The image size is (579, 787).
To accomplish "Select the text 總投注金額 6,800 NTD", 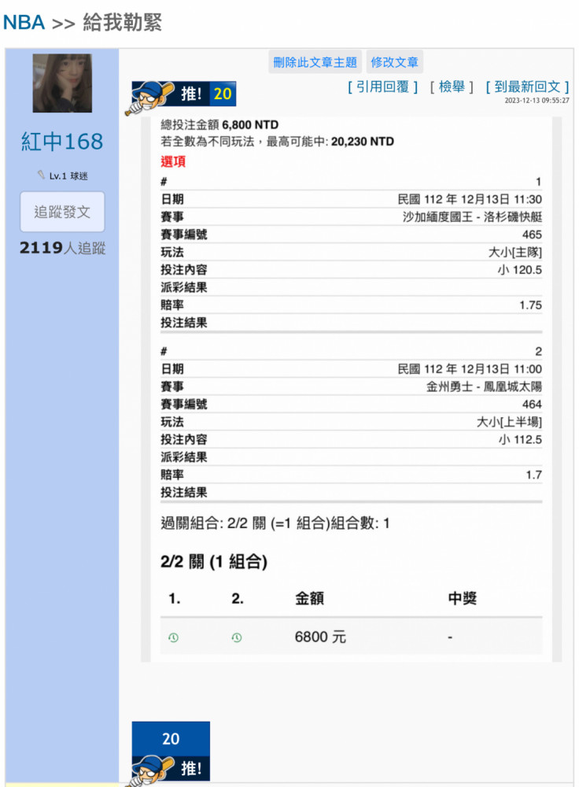I will point(219,124).
